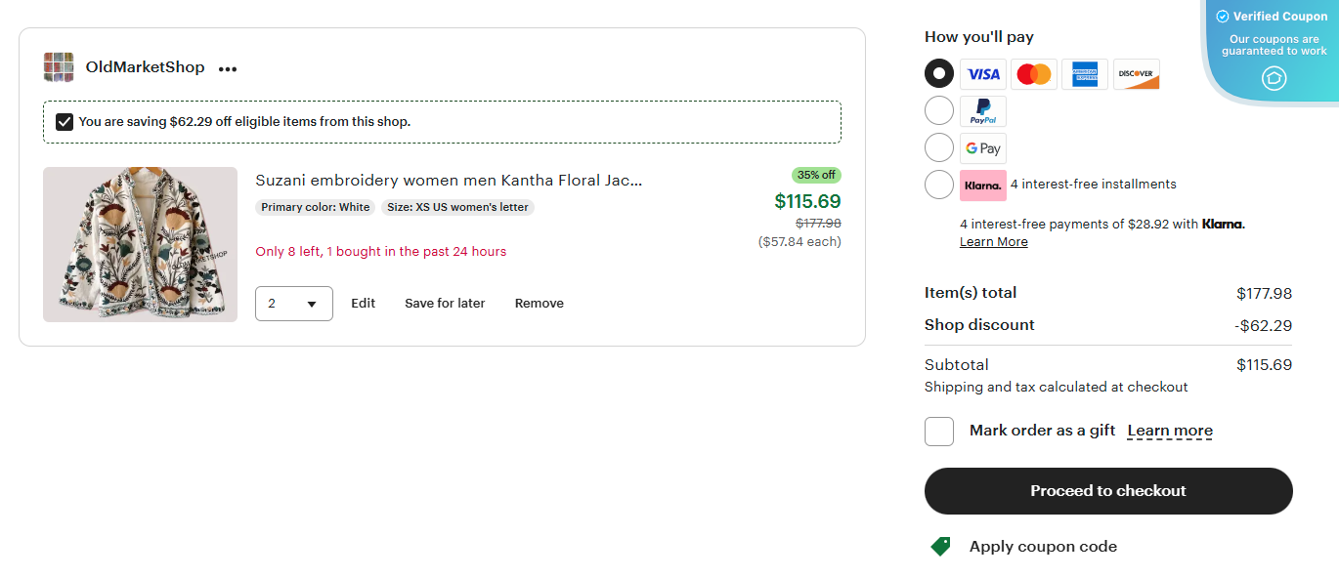The image size is (1339, 578).
Task: Select the Klarna installments radio button
Action: (938, 185)
